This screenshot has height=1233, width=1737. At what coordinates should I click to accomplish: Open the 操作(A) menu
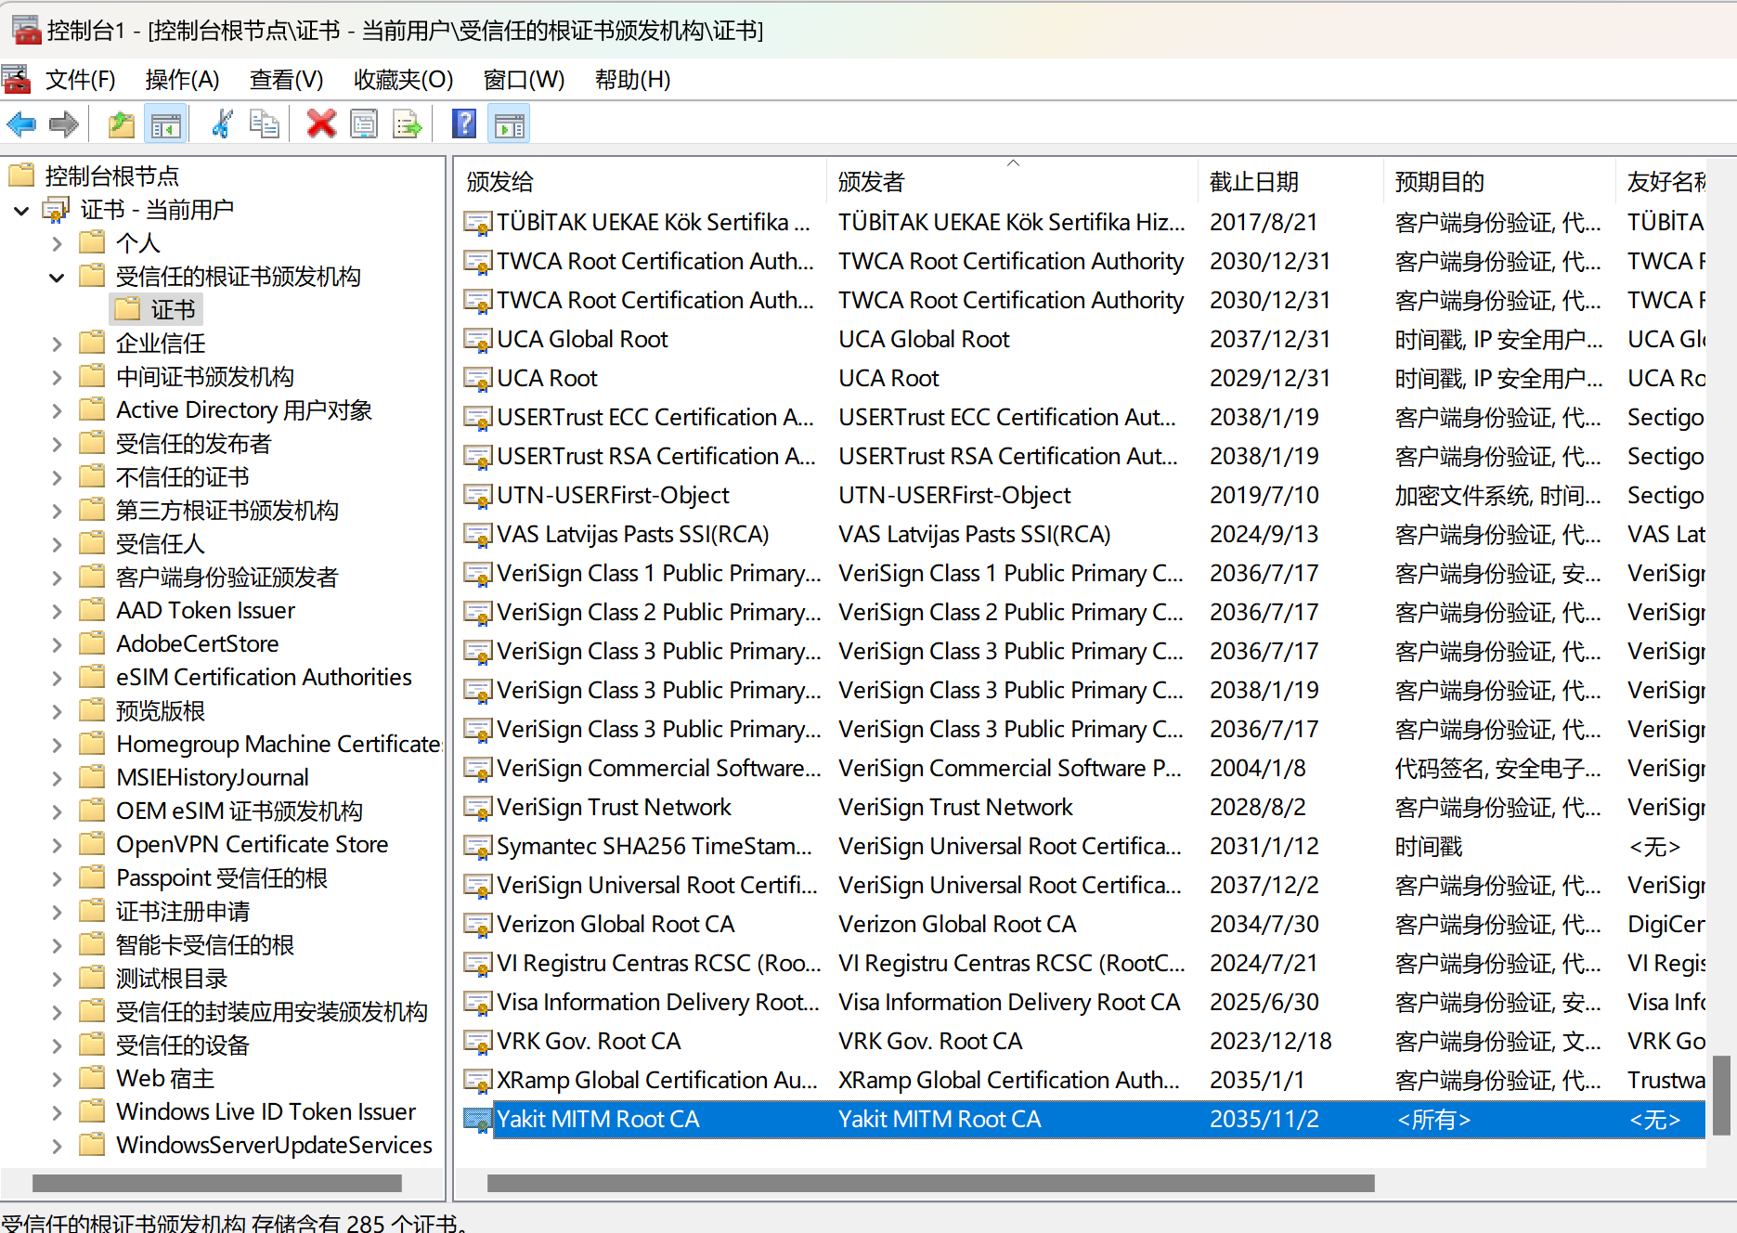tap(182, 80)
